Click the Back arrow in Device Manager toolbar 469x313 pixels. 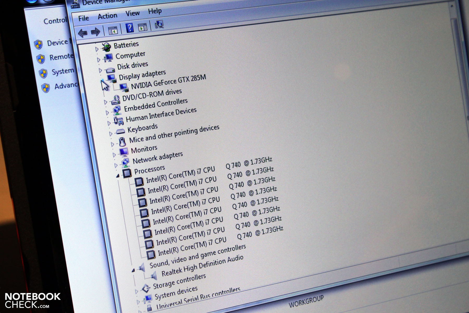[83, 33]
